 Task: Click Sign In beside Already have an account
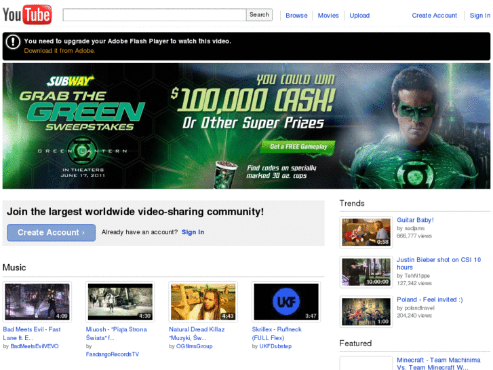[x=193, y=232]
